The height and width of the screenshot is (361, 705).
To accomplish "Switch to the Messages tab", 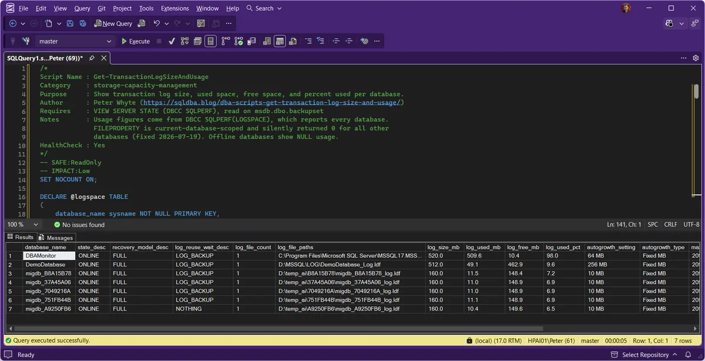I will coord(56,238).
